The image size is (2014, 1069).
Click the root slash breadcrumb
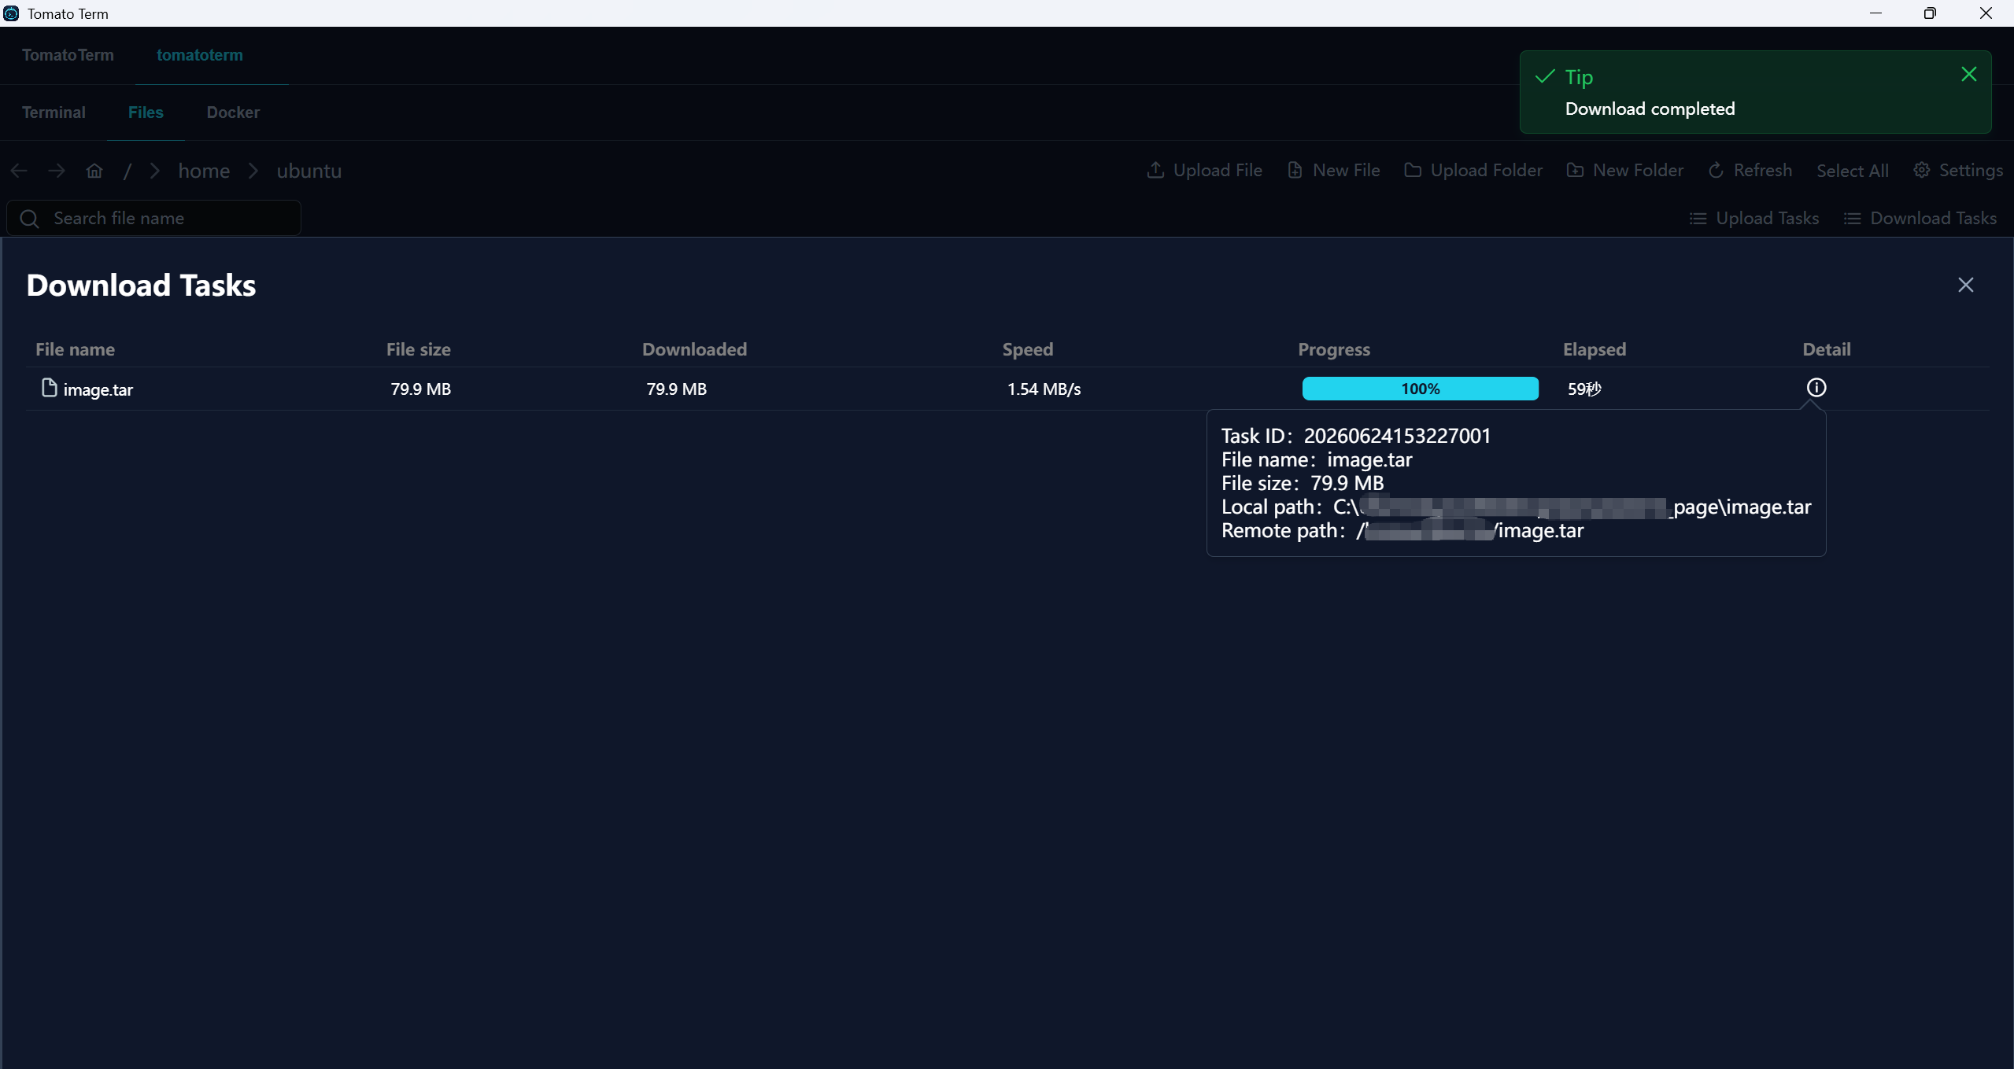click(x=127, y=171)
